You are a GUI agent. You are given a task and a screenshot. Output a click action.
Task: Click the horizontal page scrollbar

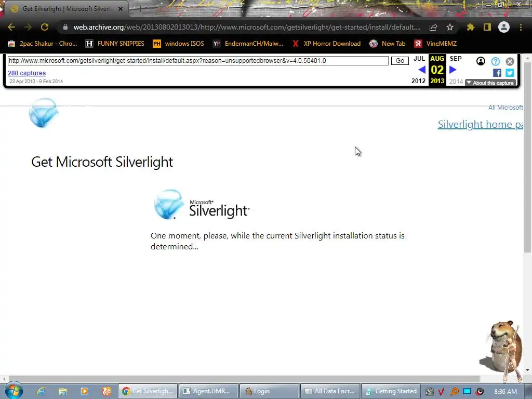[x=244, y=379]
